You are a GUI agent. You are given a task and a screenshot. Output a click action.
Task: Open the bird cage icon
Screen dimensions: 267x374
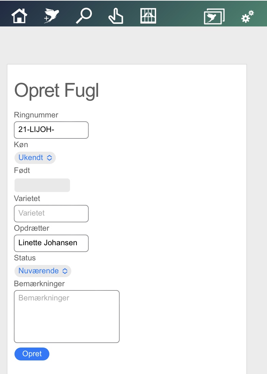148,16
